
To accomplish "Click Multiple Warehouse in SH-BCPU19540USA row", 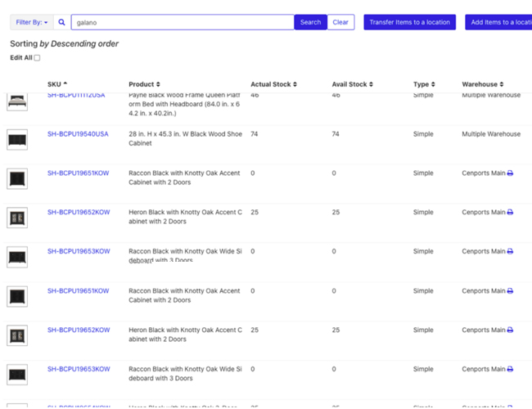I will [x=491, y=134].
